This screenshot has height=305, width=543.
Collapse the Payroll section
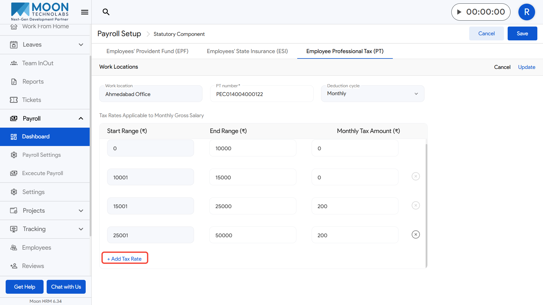(x=81, y=119)
